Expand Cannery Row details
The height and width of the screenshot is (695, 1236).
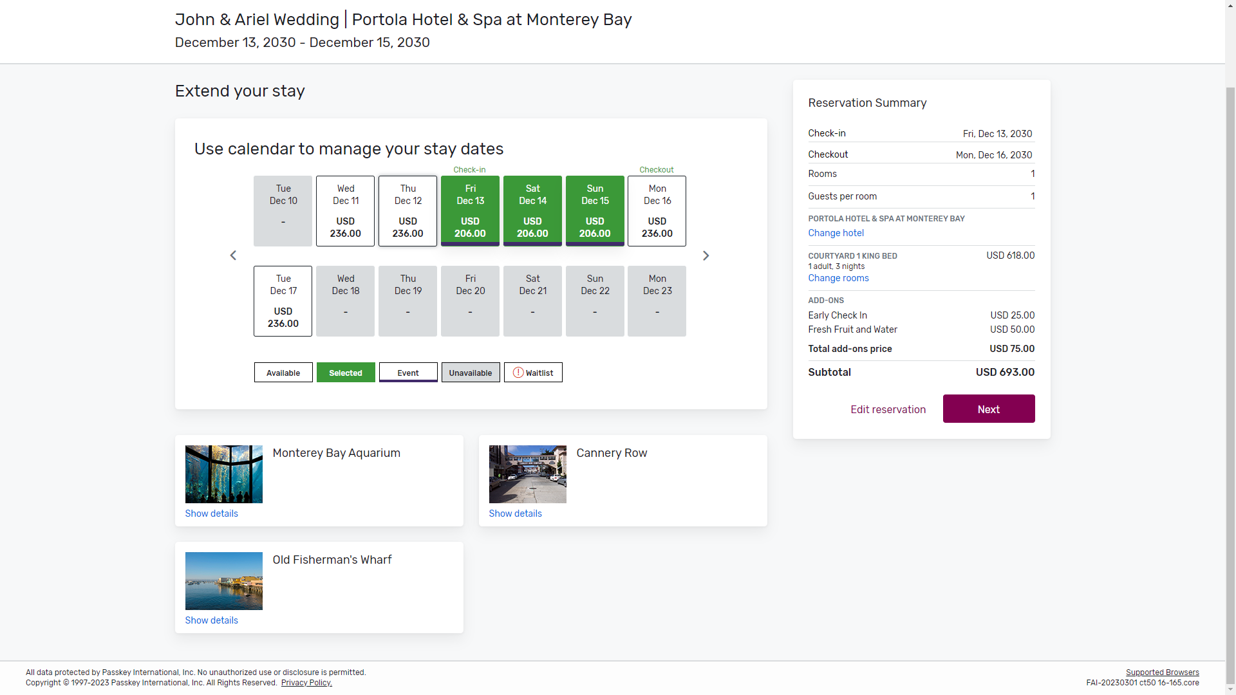click(x=515, y=514)
